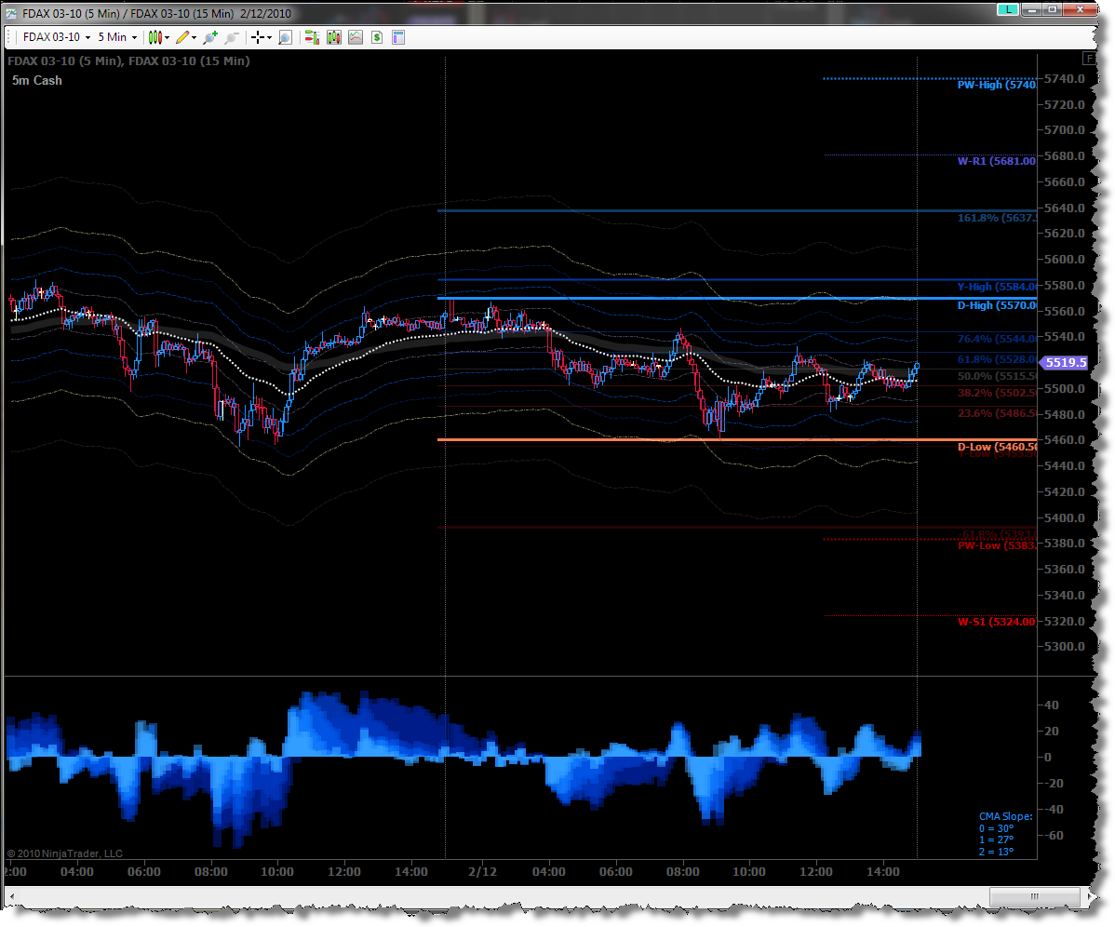This screenshot has width=1115, height=927.
Task: Click the NinjaTrader chart window title icon
Action: click(x=11, y=14)
